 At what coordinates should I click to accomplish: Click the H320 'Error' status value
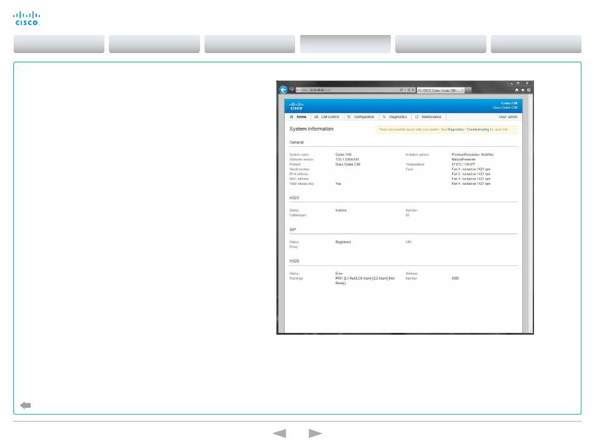[339, 274]
